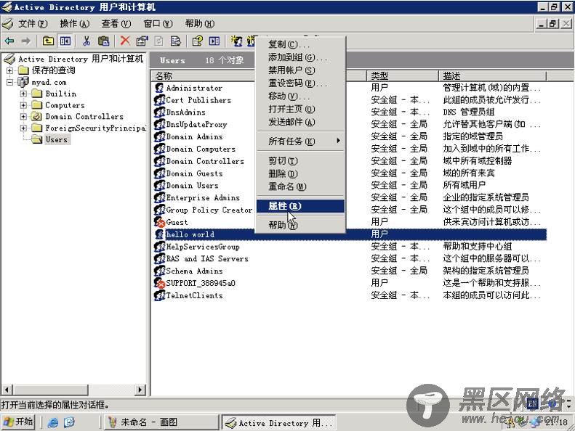
Task: Collapse the myad.com tree node
Action: click(9, 82)
